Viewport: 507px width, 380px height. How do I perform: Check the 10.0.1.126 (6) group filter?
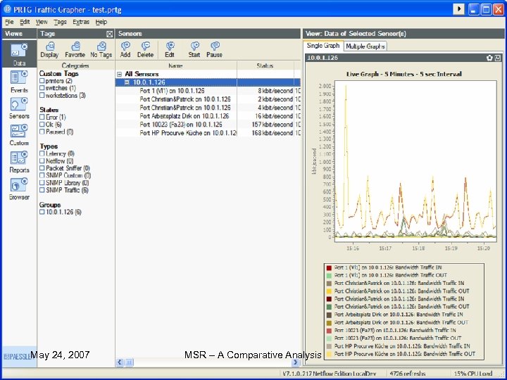[42, 212]
